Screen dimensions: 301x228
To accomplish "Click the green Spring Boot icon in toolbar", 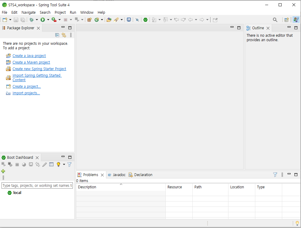I will coord(145,20).
